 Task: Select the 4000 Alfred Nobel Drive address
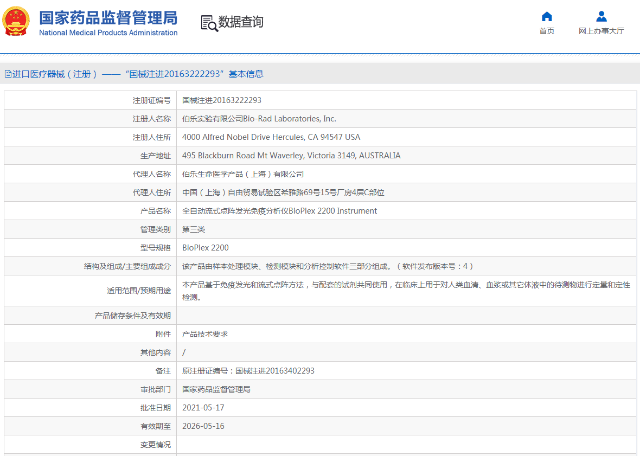pyautogui.click(x=271, y=137)
